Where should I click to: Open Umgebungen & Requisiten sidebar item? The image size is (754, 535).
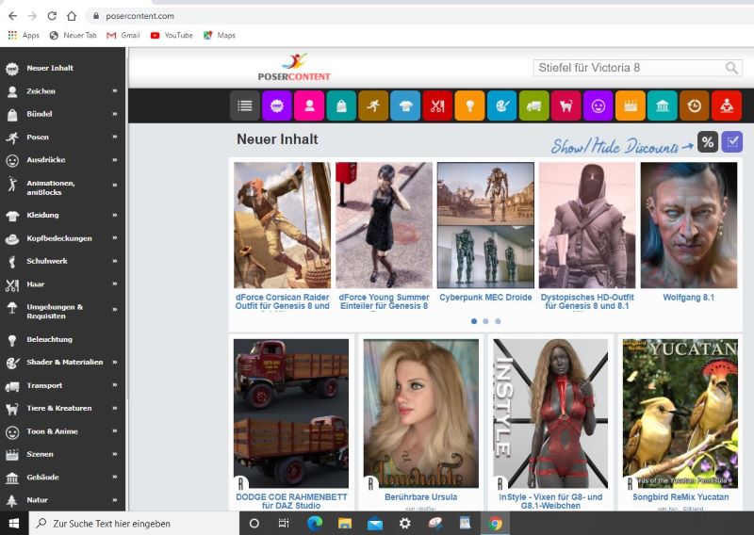[x=55, y=312]
